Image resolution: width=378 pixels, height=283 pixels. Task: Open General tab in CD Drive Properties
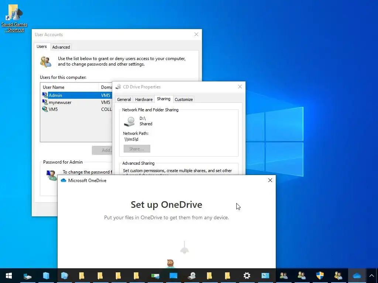(x=124, y=99)
